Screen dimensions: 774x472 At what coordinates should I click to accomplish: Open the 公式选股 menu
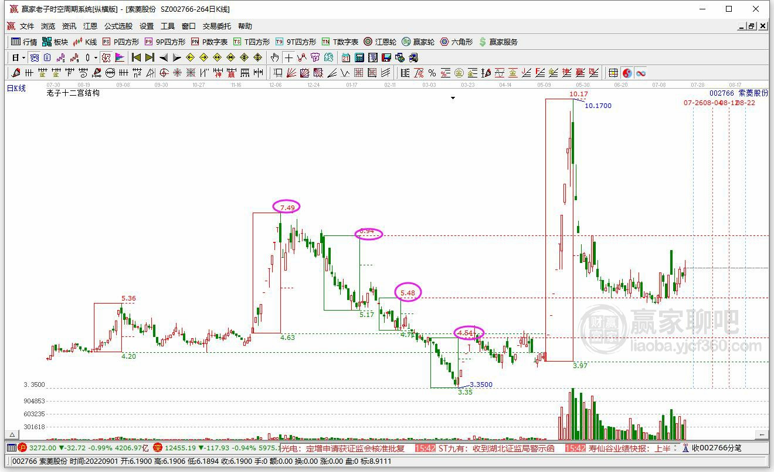point(118,26)
